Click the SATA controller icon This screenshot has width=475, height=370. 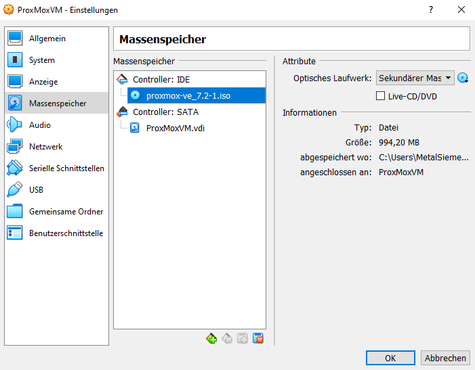click(122, 112)
